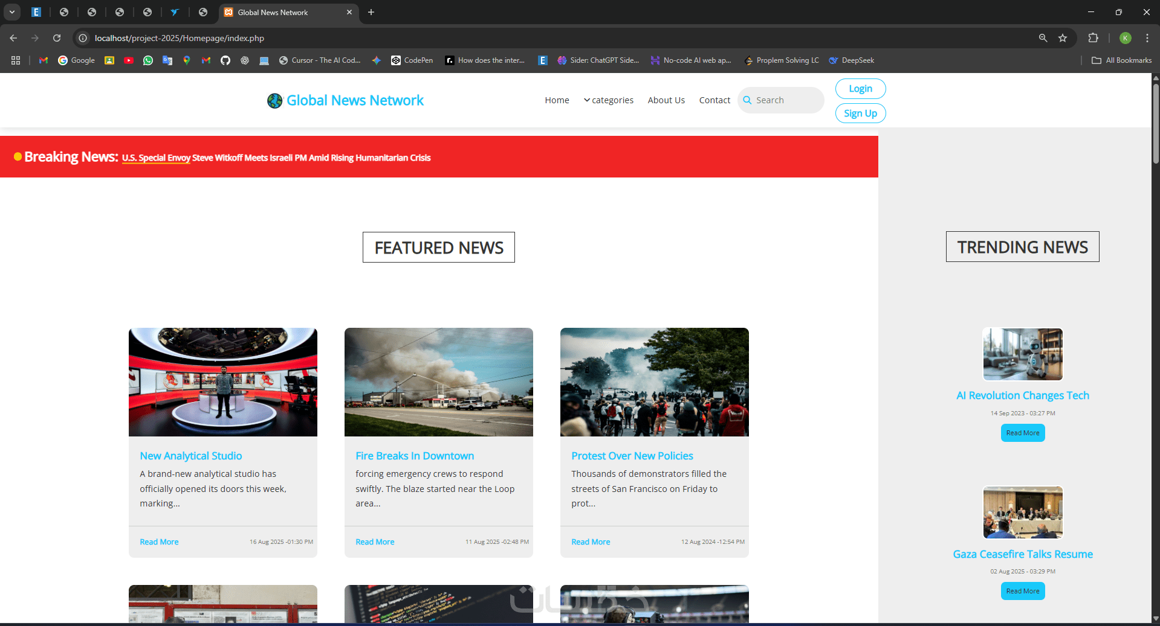Reload the current page
This screenshot has height=626, width=1160.
tap(57, 38)
